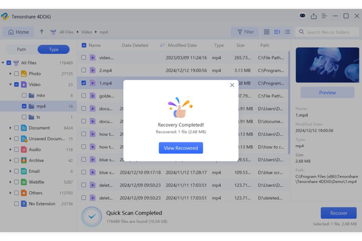Toggle sort arrows beside Date Deleted
362x241 pixels.
click(x=162, y=45)
